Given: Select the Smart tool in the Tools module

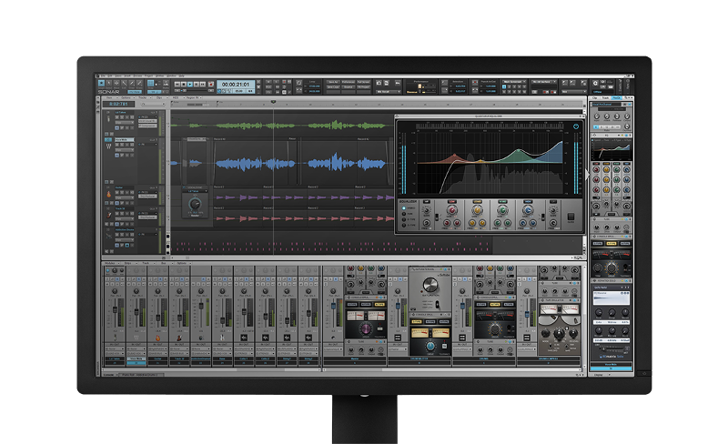Looking at the screenshot, I should click(x=101, y=83).
